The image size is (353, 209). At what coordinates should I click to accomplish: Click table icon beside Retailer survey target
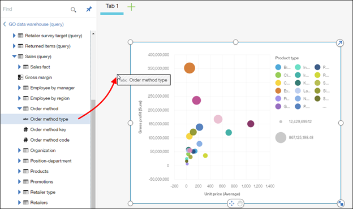(x=20, y=36)
